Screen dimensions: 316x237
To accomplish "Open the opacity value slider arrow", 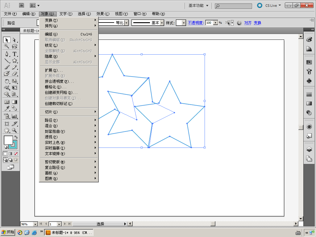I will tap(215, 23).
